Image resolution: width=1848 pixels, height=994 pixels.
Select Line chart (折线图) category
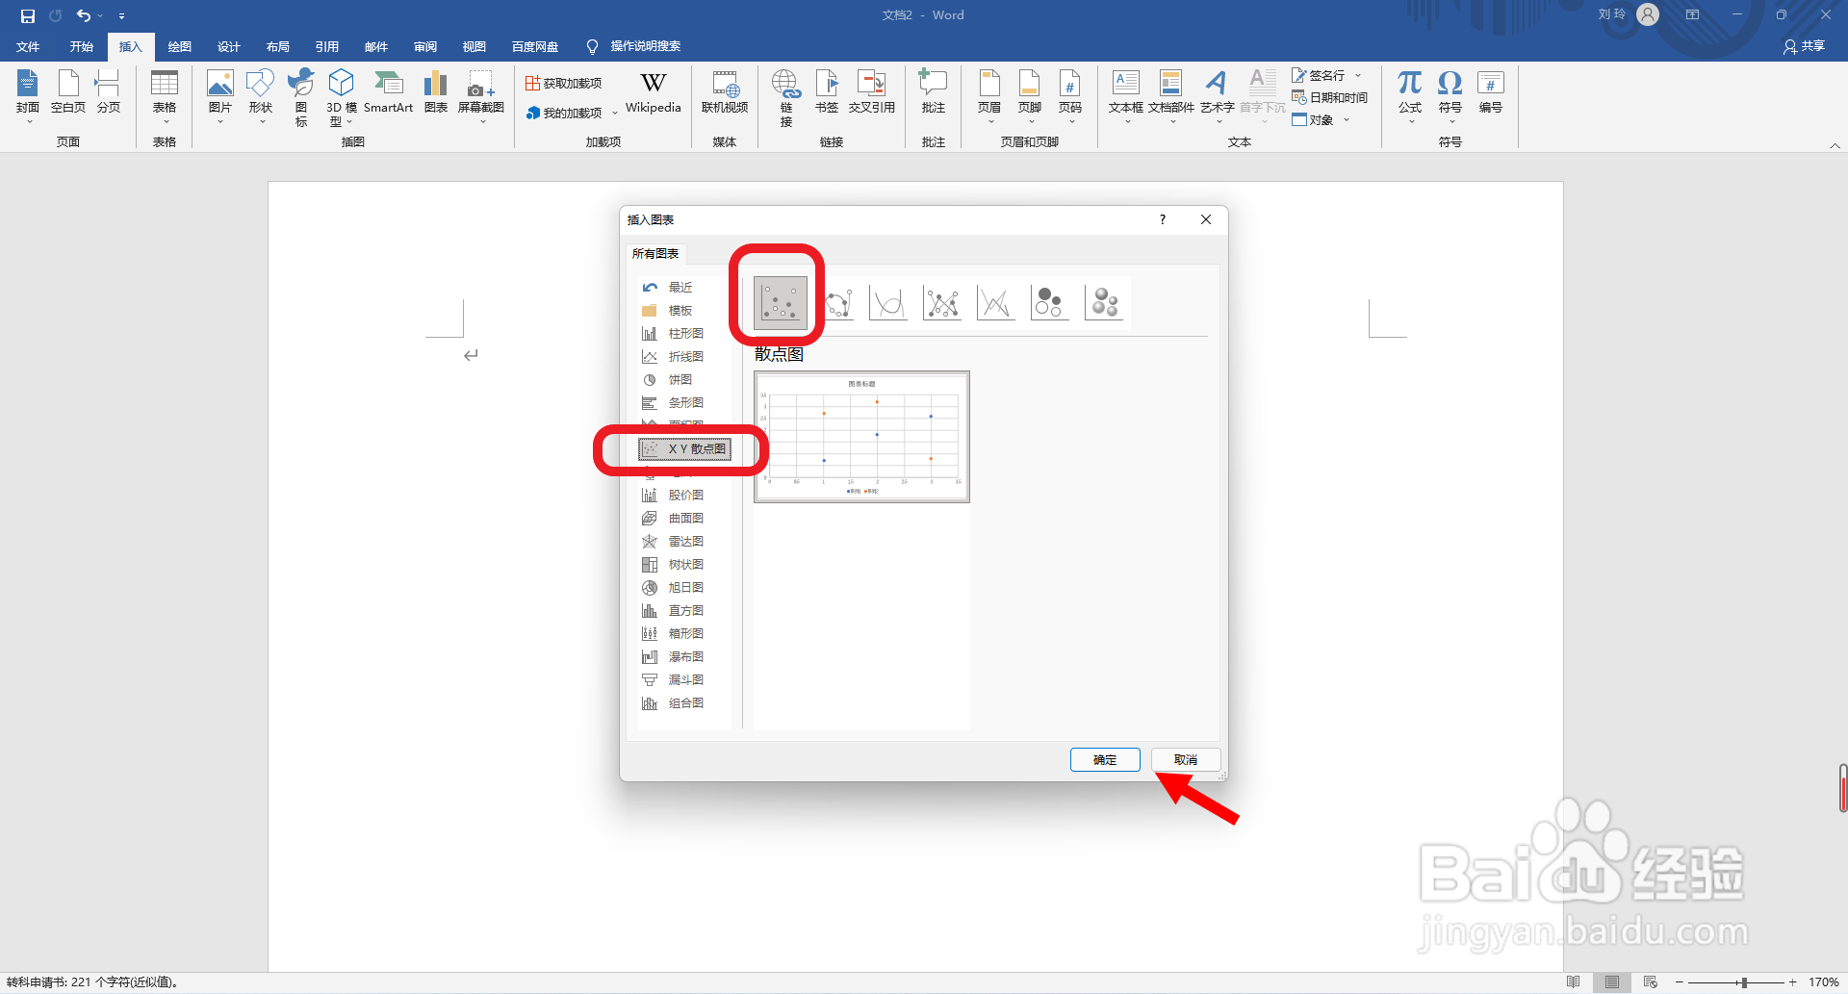pyautogui.click(x=684, y=357)
